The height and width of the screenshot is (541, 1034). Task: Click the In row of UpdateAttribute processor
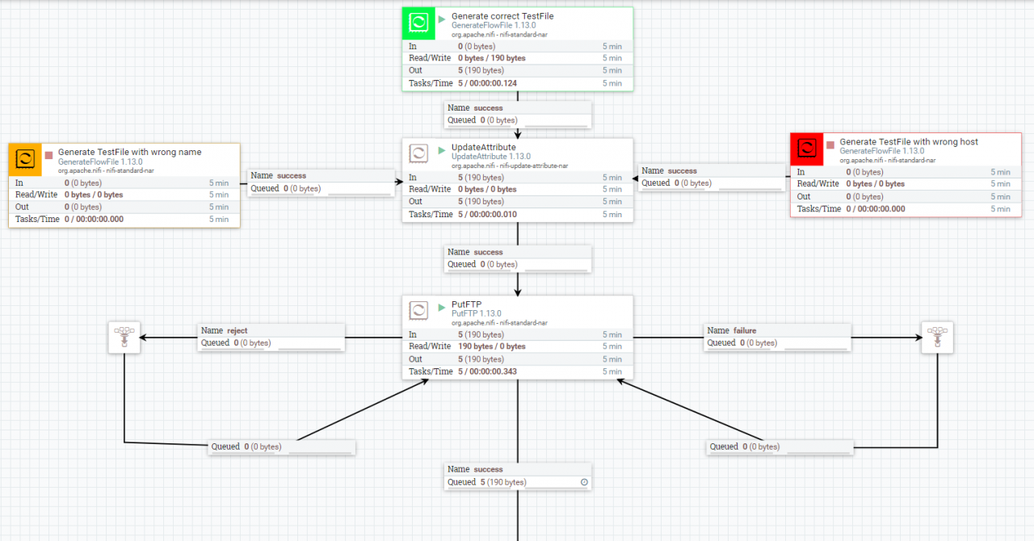[518, 177]
